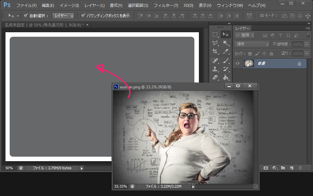Select the Magic Wand tool
This screenshot has width=313, height=196.
226,43
